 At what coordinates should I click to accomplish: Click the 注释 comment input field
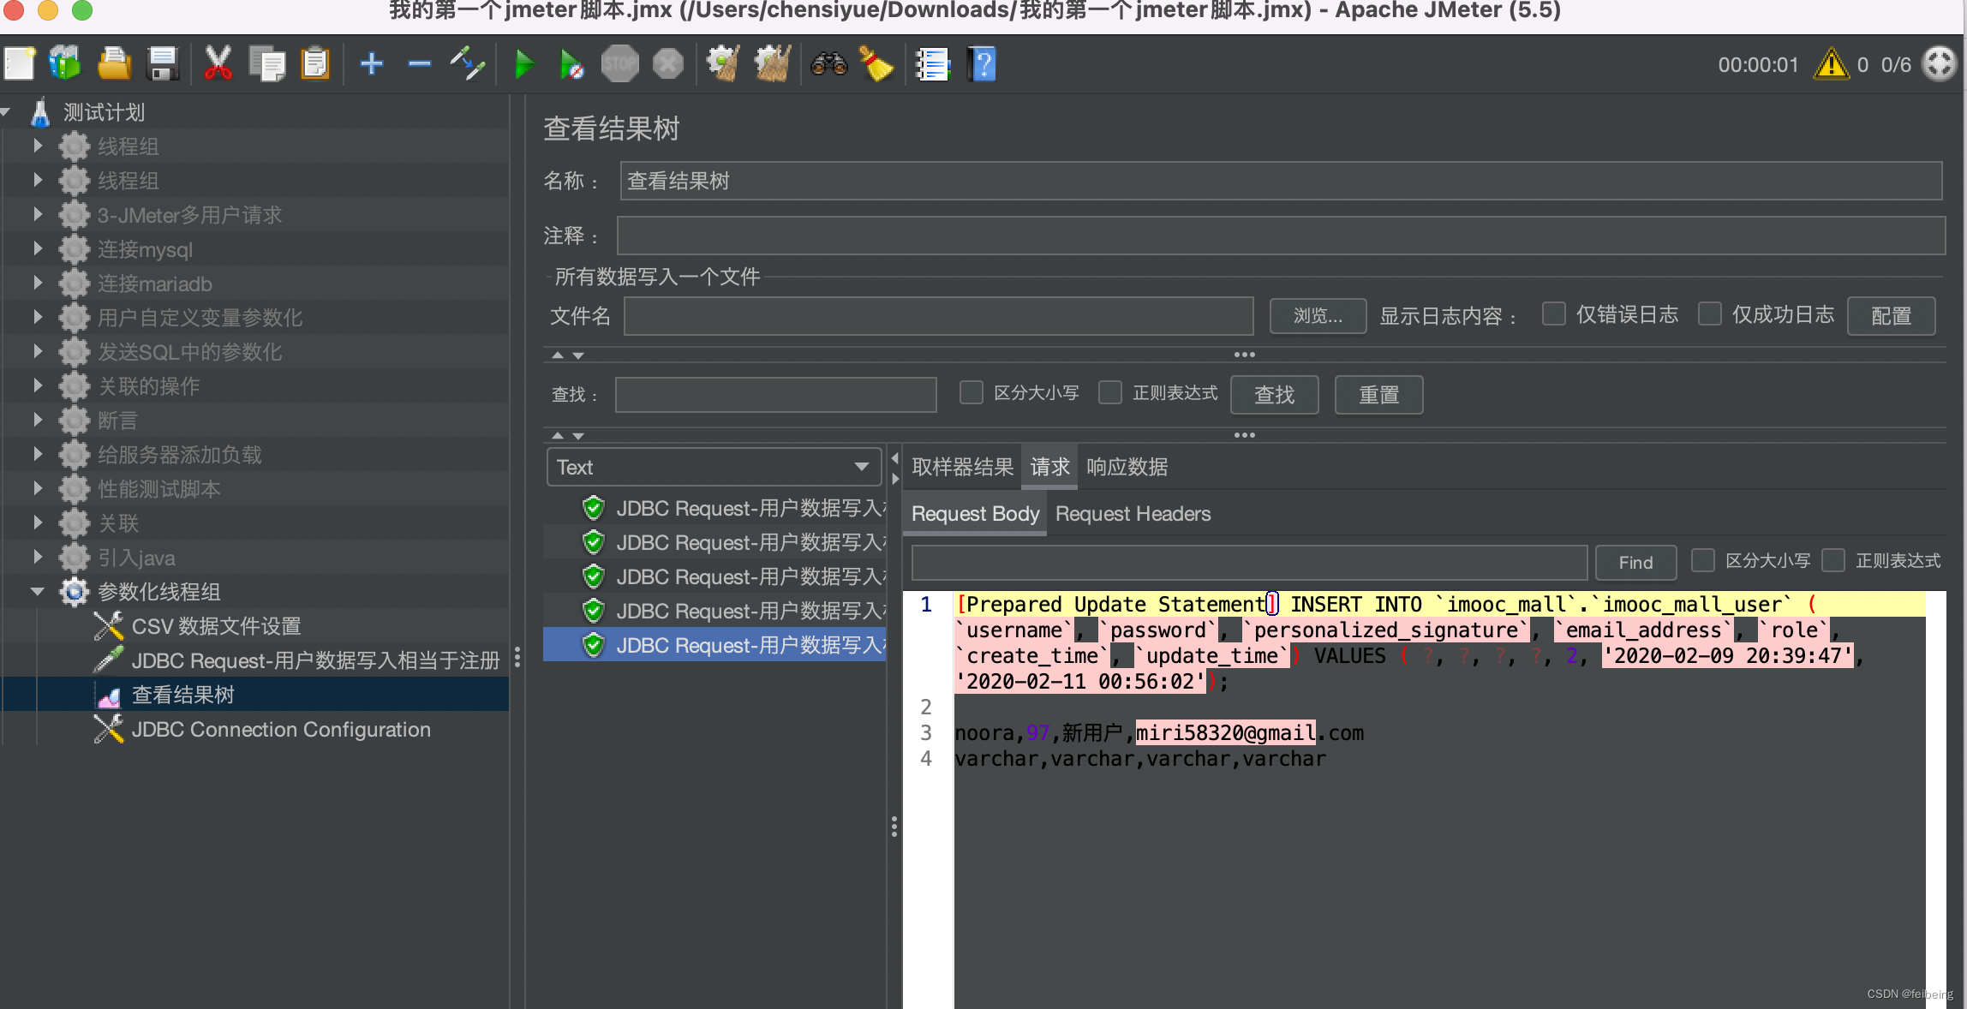[1281, 236]
